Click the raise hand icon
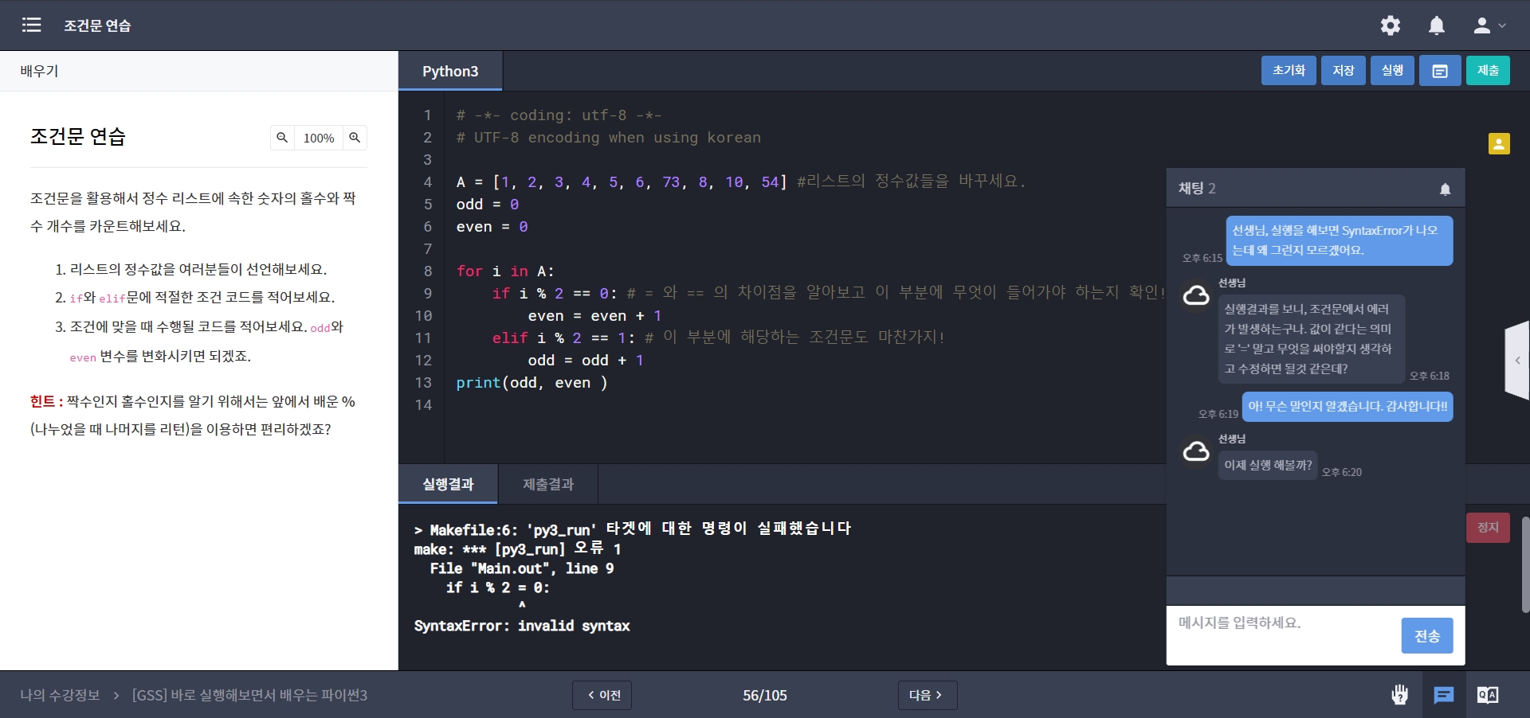Viewport: 1530px width, 718px height. click(x=1399, y=695)
